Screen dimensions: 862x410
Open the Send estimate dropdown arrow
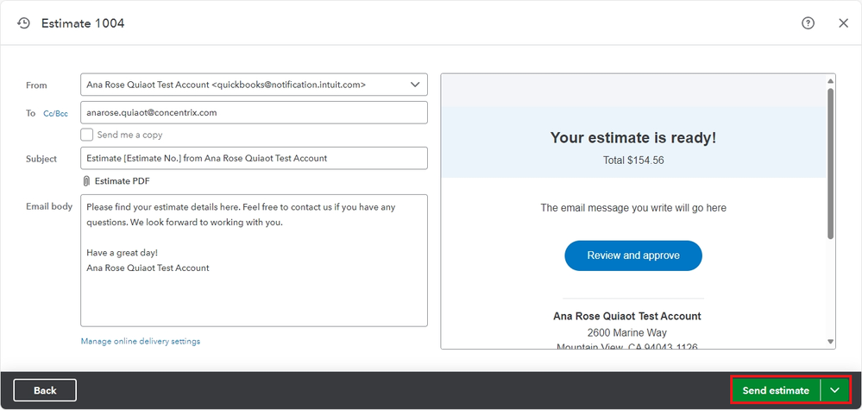pos(834,390)
